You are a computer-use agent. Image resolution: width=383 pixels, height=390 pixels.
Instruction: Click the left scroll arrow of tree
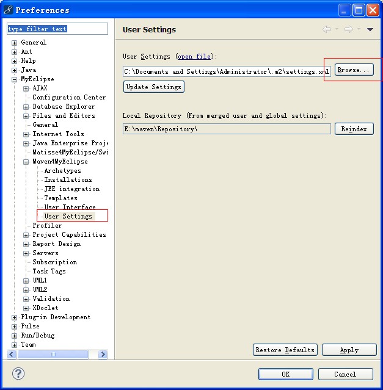coord(12,354)
